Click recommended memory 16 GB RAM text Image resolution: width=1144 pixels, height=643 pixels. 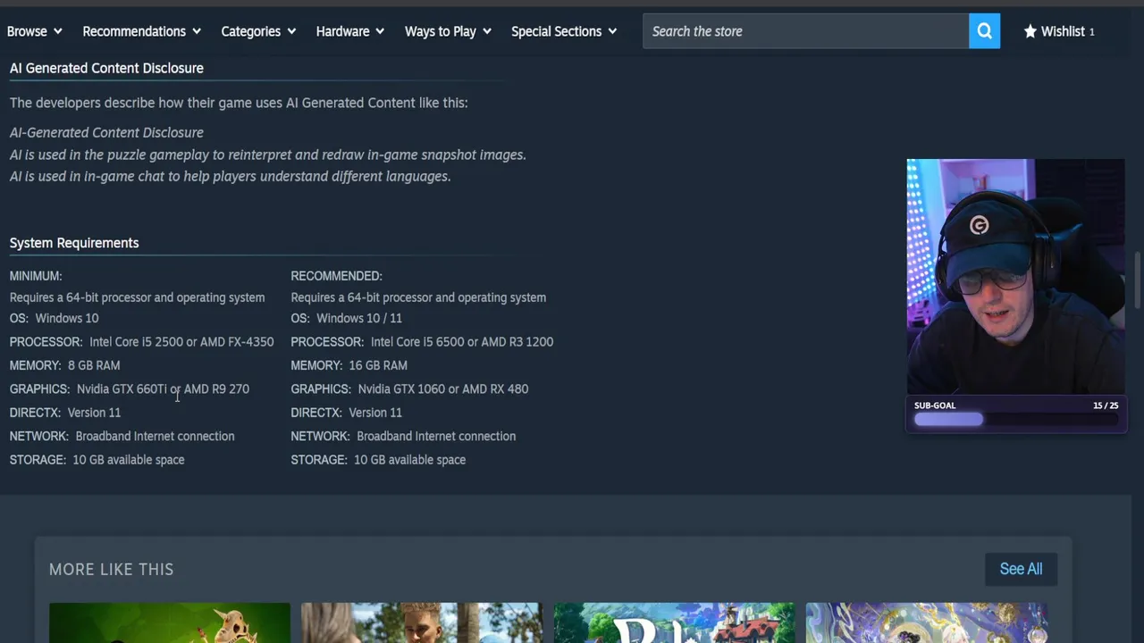click(x=378, y=365)
